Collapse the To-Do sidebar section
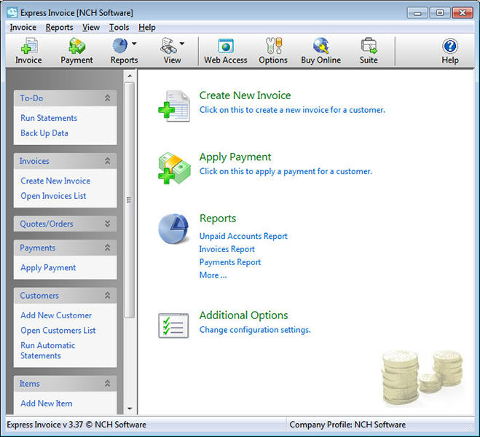 pyautogui.click(x=108, y=98)
